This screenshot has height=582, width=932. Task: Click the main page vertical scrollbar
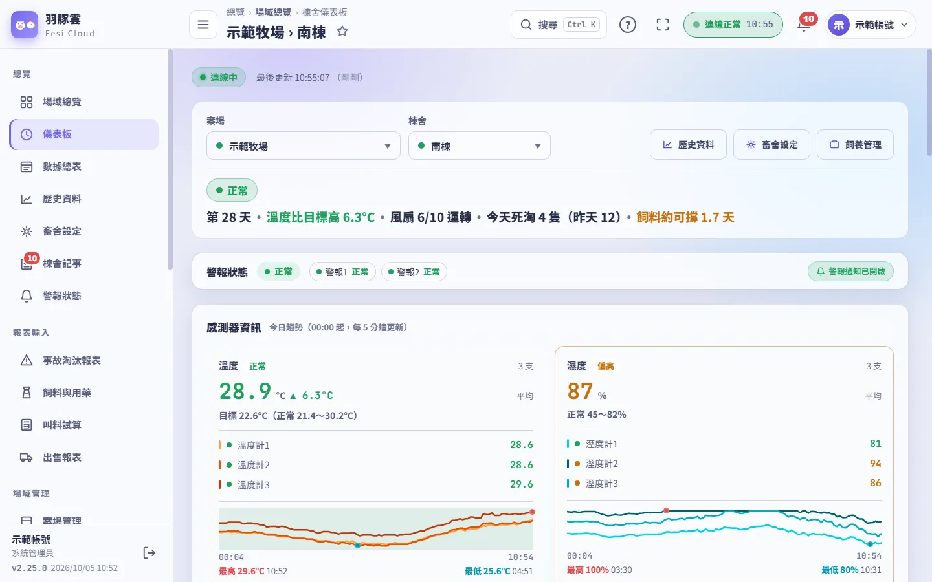929,103
